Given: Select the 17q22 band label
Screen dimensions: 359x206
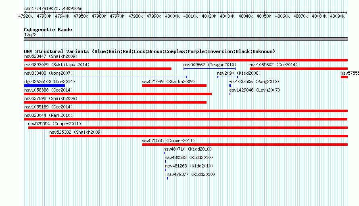Looking at the screenshot, I should 30,35.
